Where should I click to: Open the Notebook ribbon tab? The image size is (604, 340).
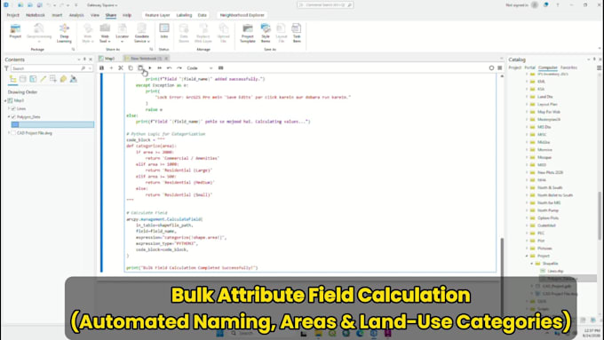click(x=36, y=15)
